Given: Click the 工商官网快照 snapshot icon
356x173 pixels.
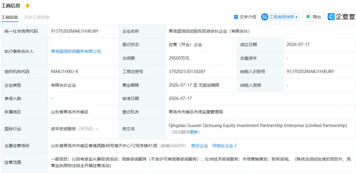Looking at the screenshot, I should [x=265, y=17].
